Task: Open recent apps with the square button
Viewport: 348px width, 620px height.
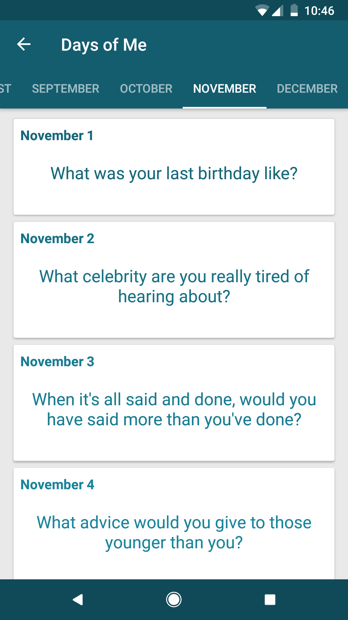Action: (x=270, y=600)
